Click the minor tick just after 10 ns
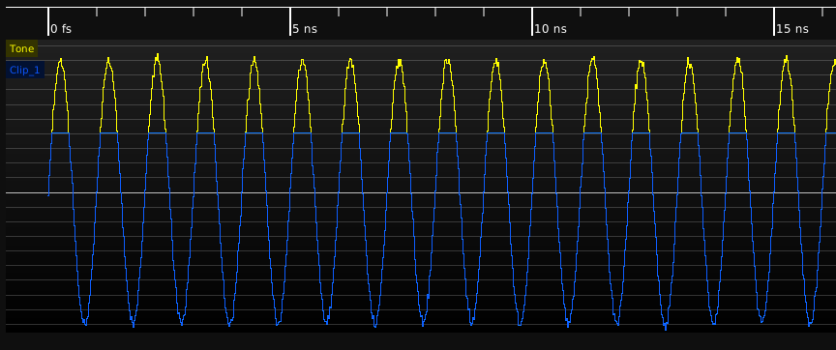 coord(581,12)
